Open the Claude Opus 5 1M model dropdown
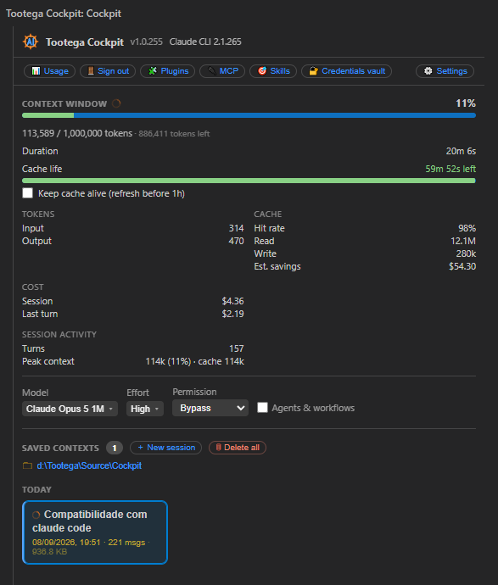The height and width of the screenshot is (585, 498). pos(70,409)
